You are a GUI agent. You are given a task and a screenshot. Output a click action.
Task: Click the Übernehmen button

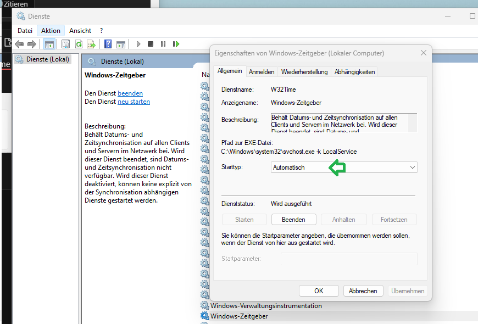[x=408, y=291]
